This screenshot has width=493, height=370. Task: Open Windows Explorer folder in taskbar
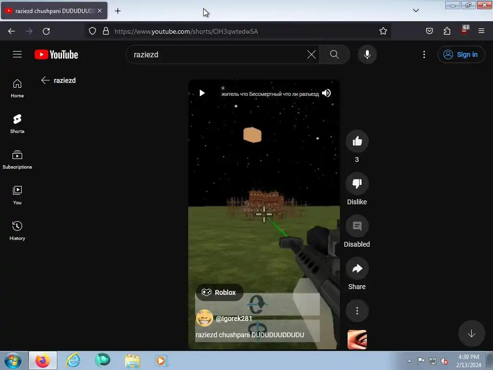click(132, 360)
